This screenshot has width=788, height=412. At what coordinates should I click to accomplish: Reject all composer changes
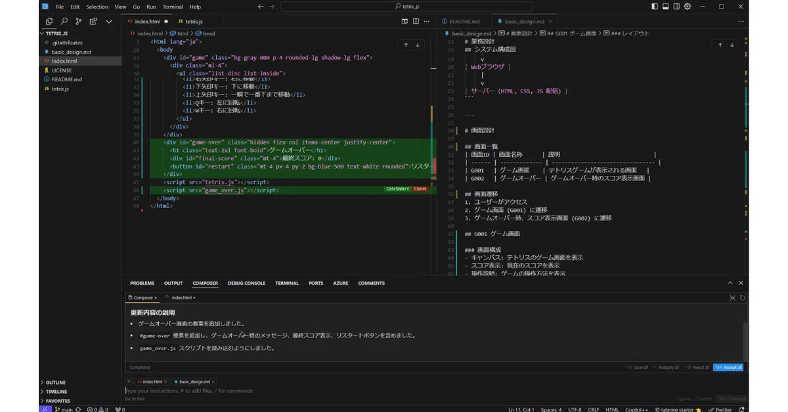pos(697,367)
